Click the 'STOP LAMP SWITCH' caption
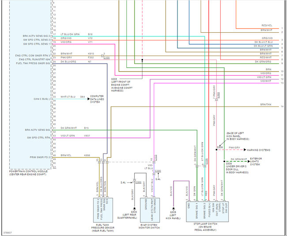Image resolution: width=287 pixels, height=236 pixels. point(205,224)
